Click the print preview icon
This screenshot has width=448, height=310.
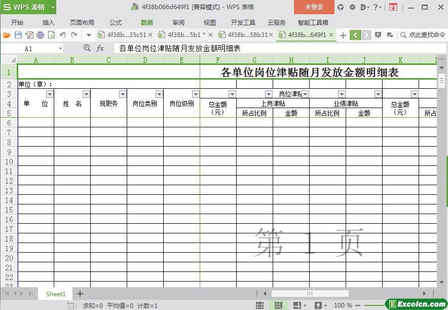pos(51,35)
